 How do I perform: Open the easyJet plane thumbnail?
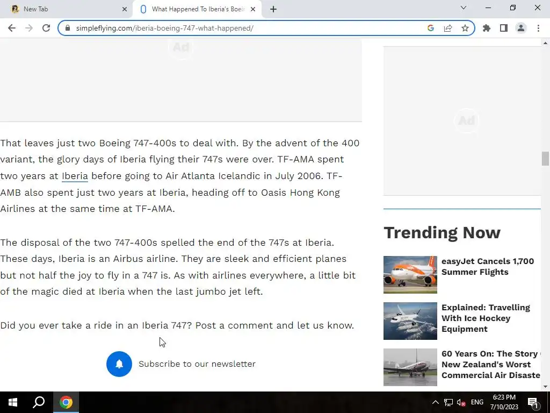click(410, 275)
